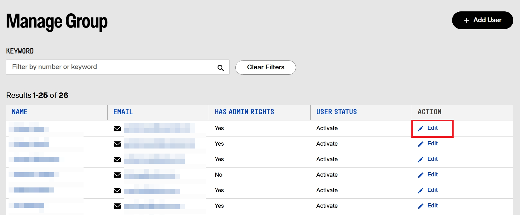The width and height of the screenshot is (520, 215).
Task: Edit the second user in the table
Action: pyautogui.click(x=428, y=144)
